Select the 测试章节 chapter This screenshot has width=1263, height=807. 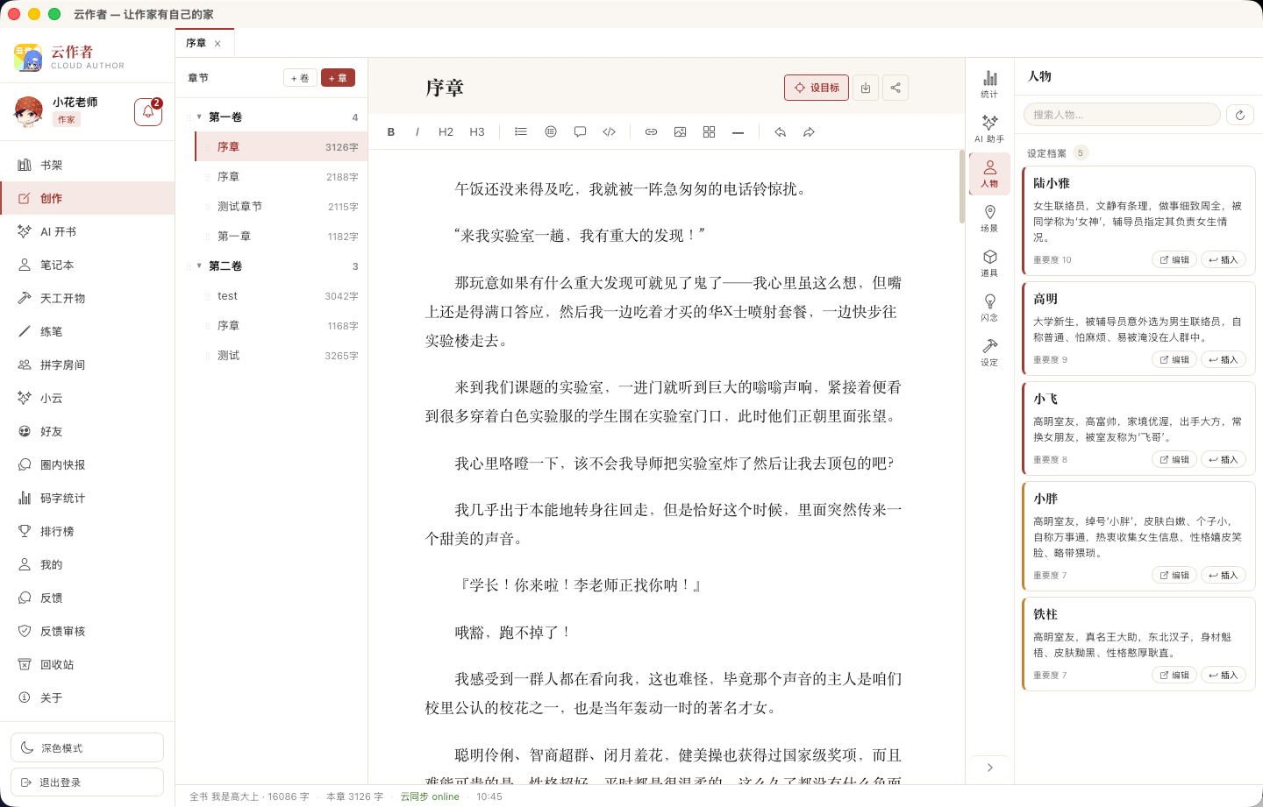[281, 207]
